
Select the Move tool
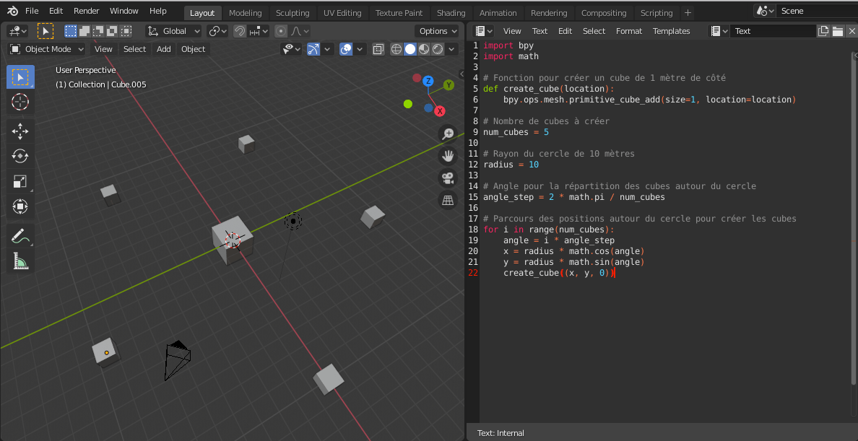tap(20, 131)
